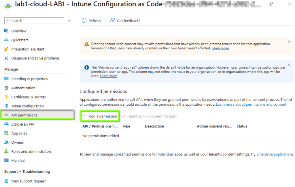The height and width of the screenshot is (187, 295).
Task: Open Learn more about permissions and consent
Action: [251, 104]
